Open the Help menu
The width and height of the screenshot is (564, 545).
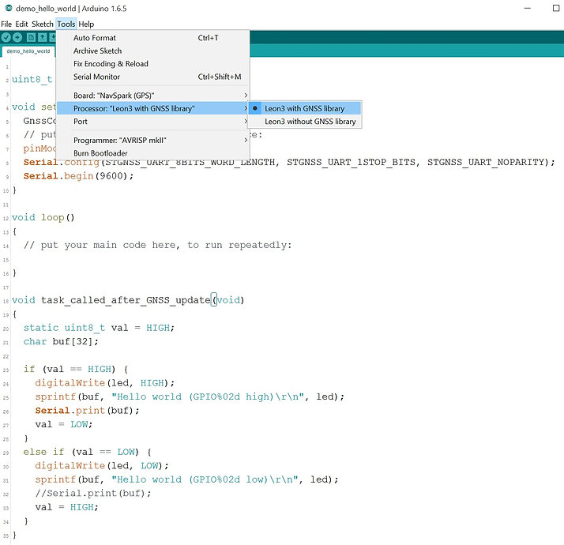86,24
